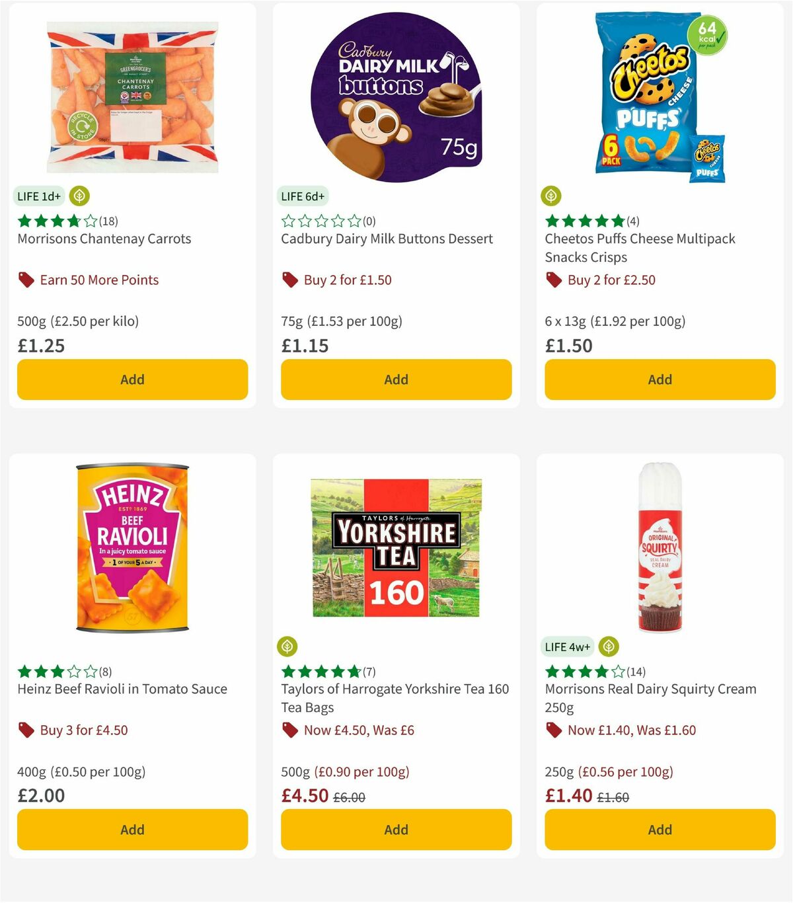Click the organic leaf icon next to Cheetos Puffs
793x903 pixels.
pyautogui.click(x=550, y=196)
